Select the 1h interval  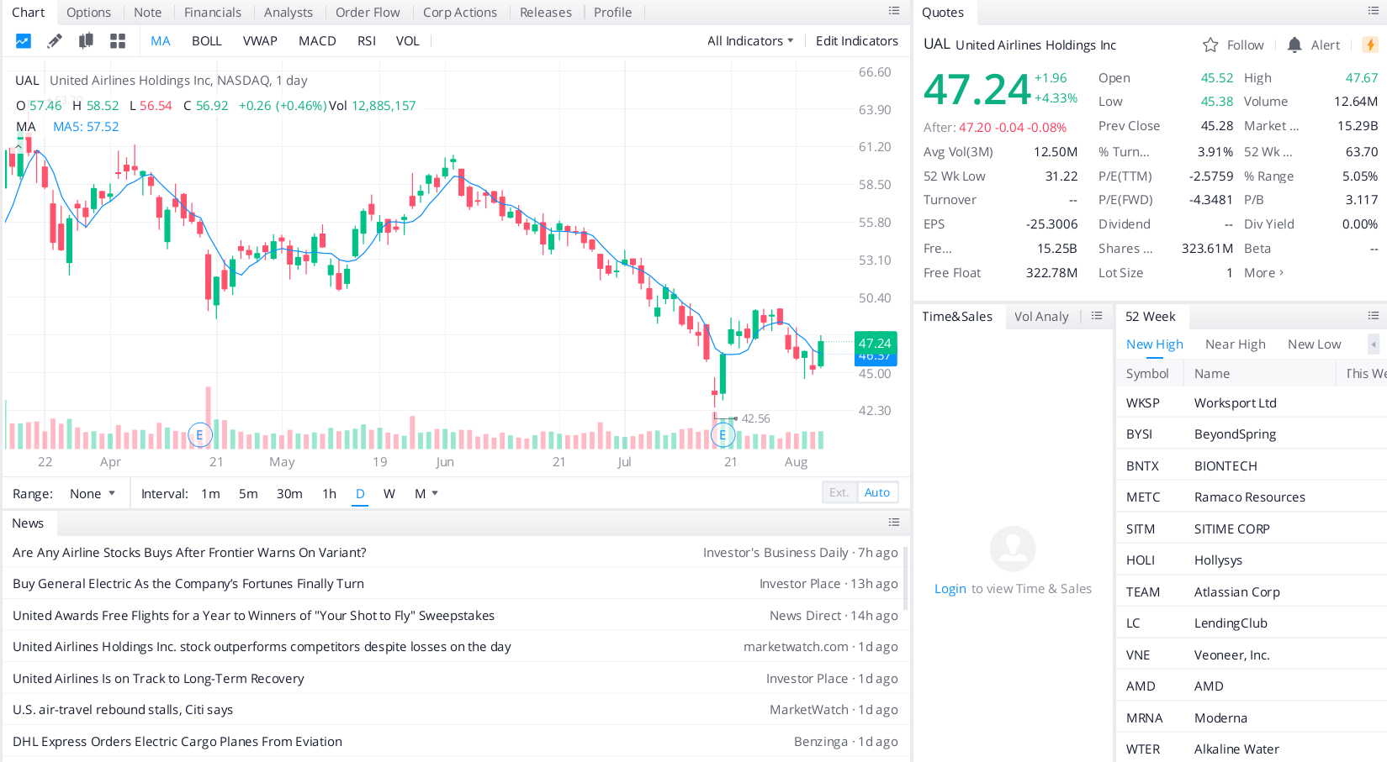pos(329,494)
